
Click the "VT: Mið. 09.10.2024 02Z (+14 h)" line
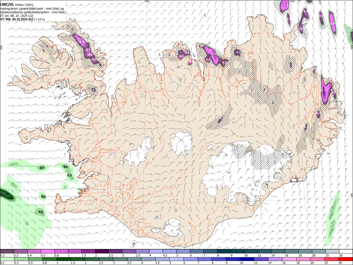[22, 19]
